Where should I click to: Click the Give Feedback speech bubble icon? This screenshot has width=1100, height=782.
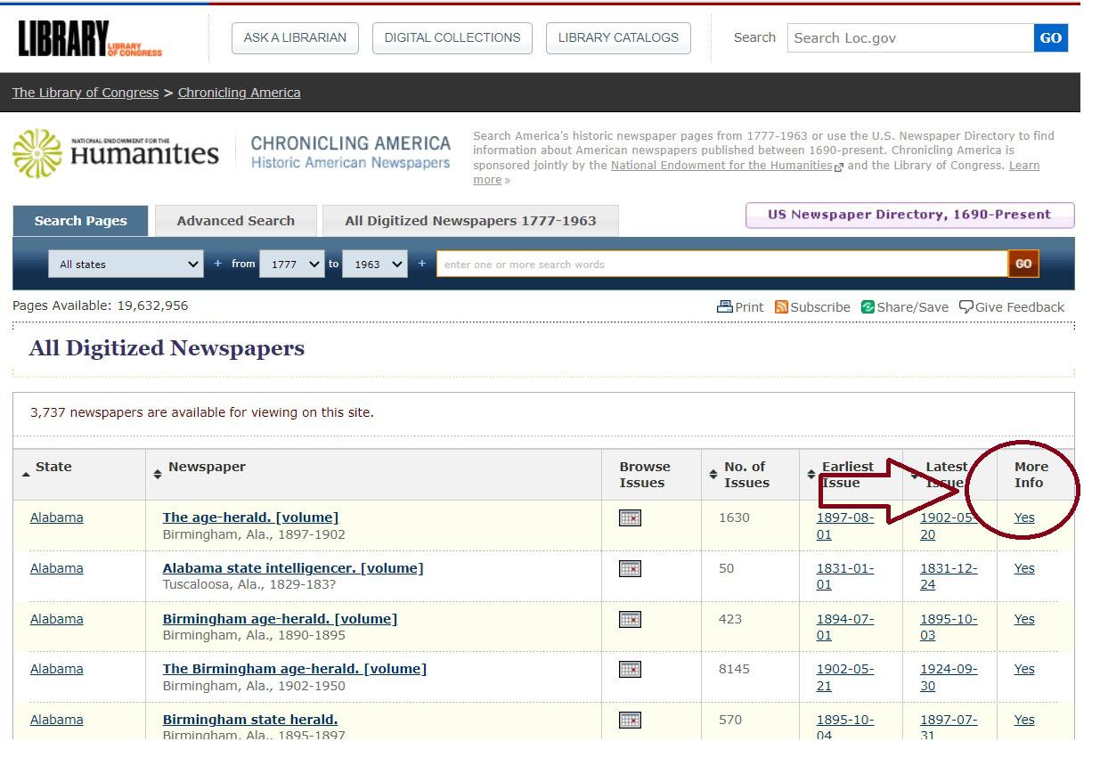(x=966, y=306)
